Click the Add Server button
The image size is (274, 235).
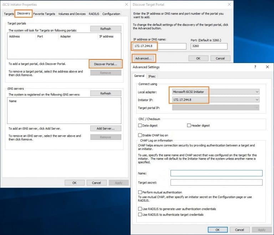[105, 129]
